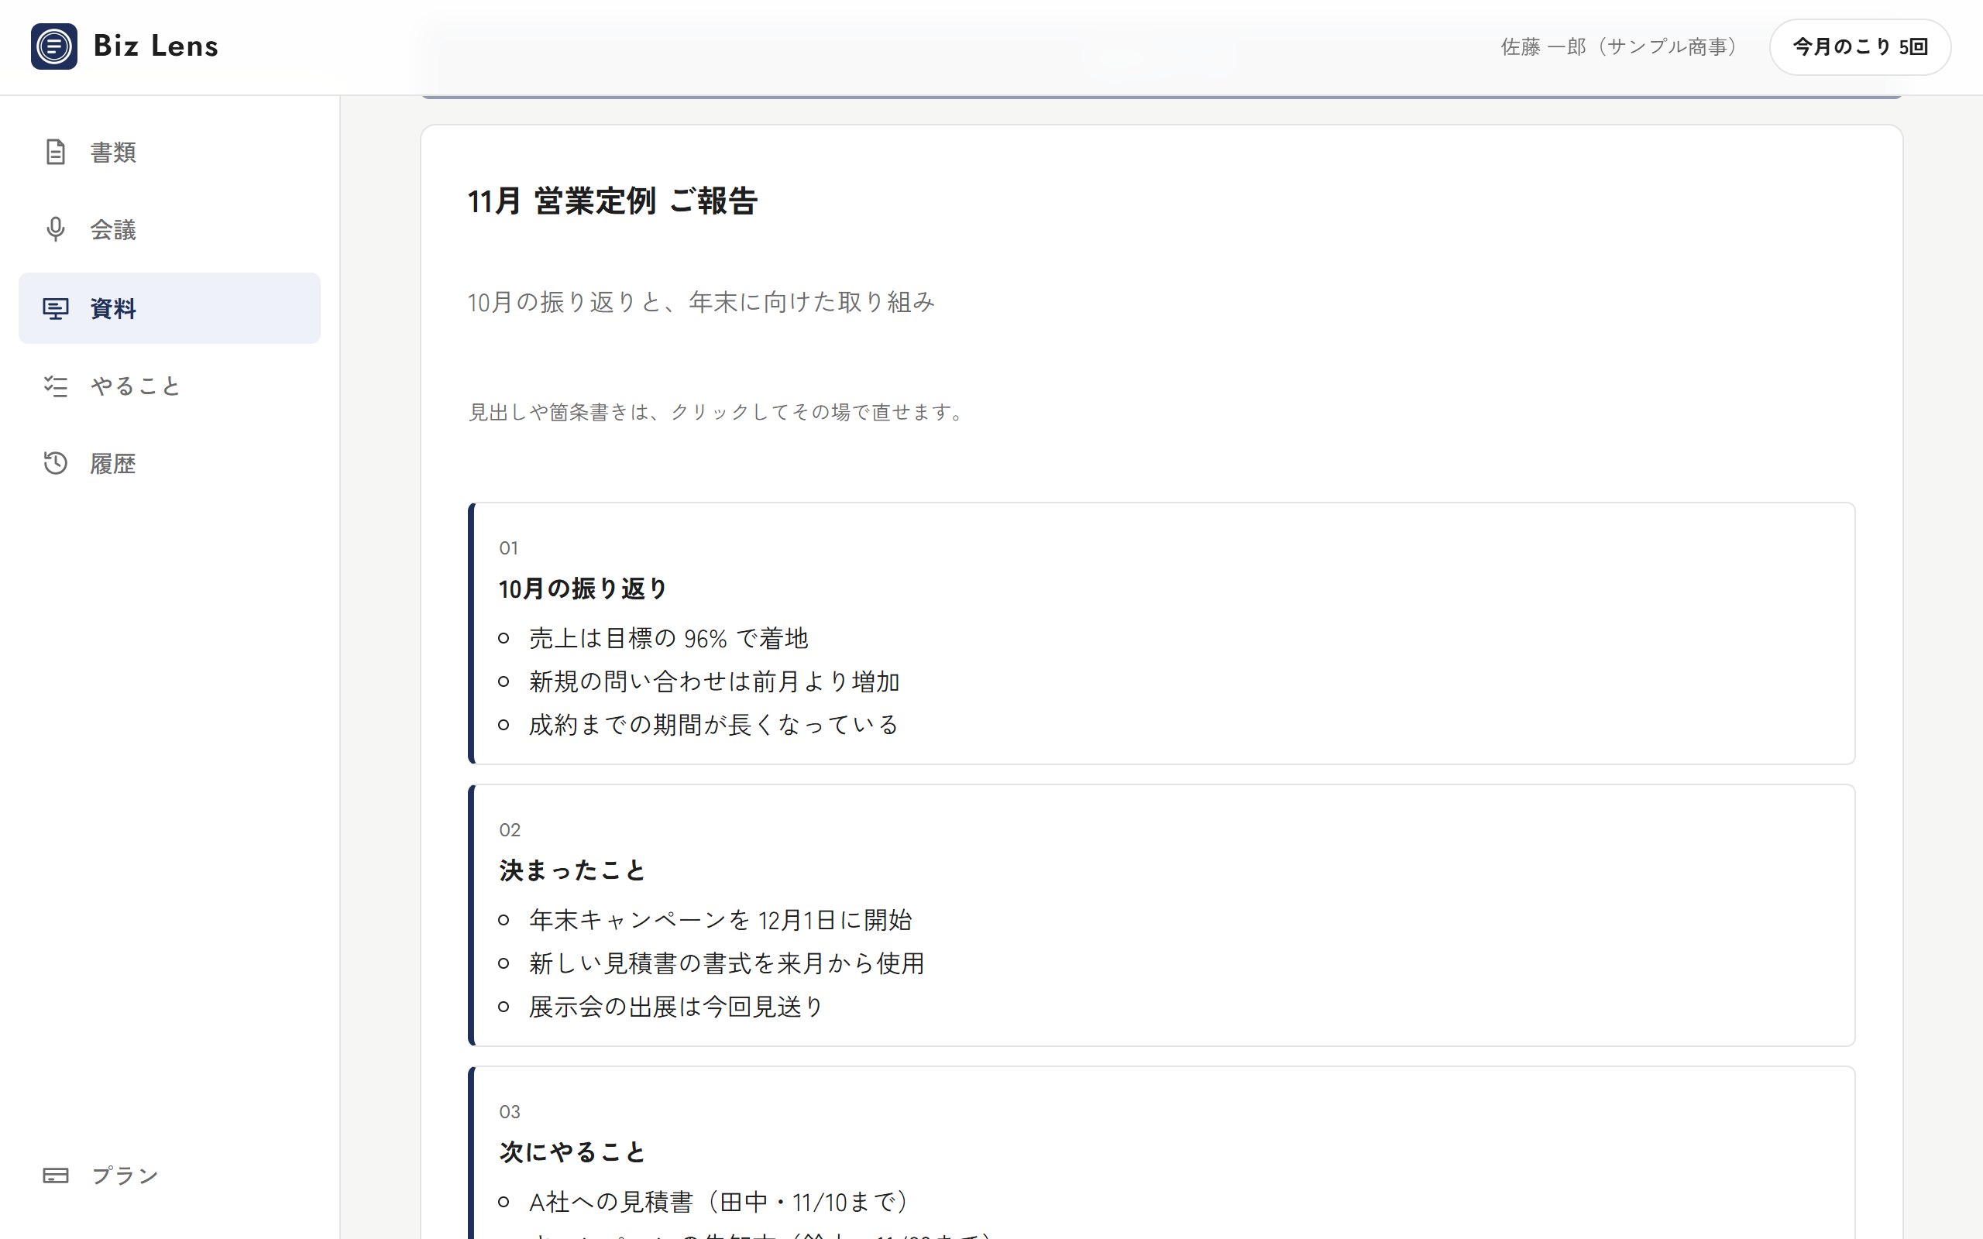
Task: Edit bullet 成約までの期間が長くなっている
Action: click(713, 726)
